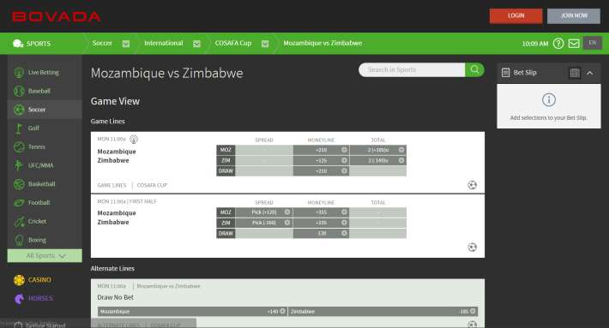Collapse the Bet Slip panel
The height and width of the screenshot is (328, 609).
589,73
